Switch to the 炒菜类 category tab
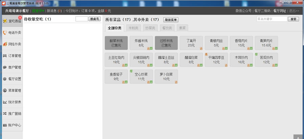The height and width of the screenshot is (139, 304). (150, 28)
